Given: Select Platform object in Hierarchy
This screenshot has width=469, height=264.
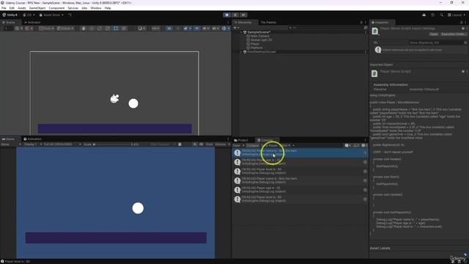Looking at the screenshot, I should pyautogui.click(x=256, y=48).
